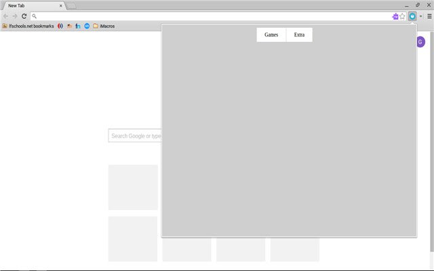Click the small extension icon beside the menu

pos(421,16)
